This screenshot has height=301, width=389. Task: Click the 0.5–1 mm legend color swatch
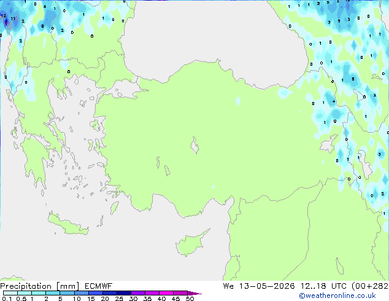(x=25, y=293)
